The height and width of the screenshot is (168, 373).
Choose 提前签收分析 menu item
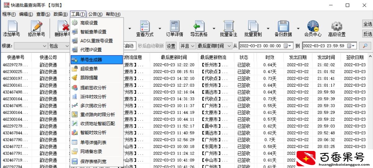[97, 88]
